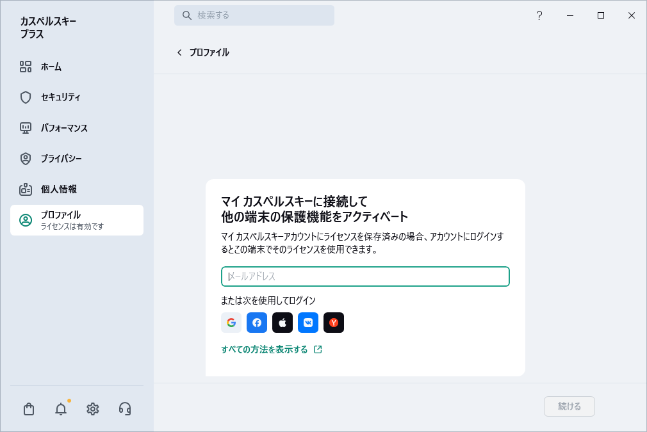Open プライバシー via the location shield icon
The height and width of the screenshot is (432, 647).
pyautogui.click(x=26, y=159)
